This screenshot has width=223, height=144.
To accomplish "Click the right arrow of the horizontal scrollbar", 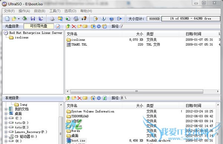I will 218,91.
